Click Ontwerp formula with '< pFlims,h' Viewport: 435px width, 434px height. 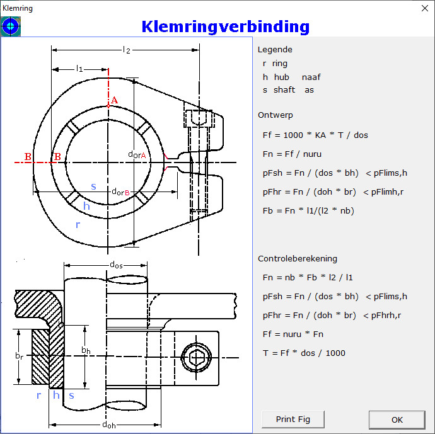335,173
